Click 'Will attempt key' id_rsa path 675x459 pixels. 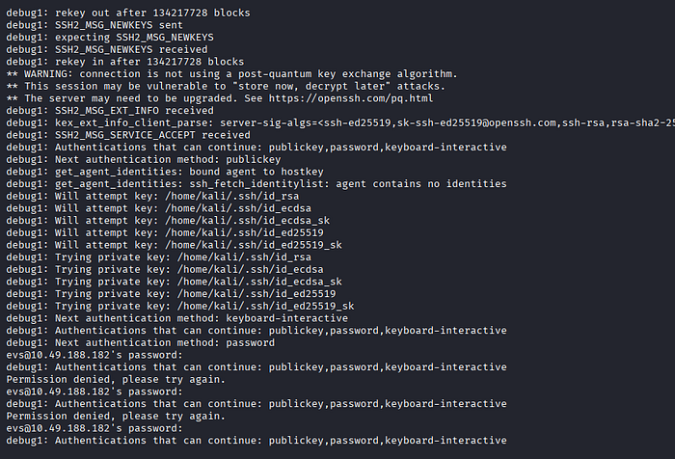coord(232,197)
